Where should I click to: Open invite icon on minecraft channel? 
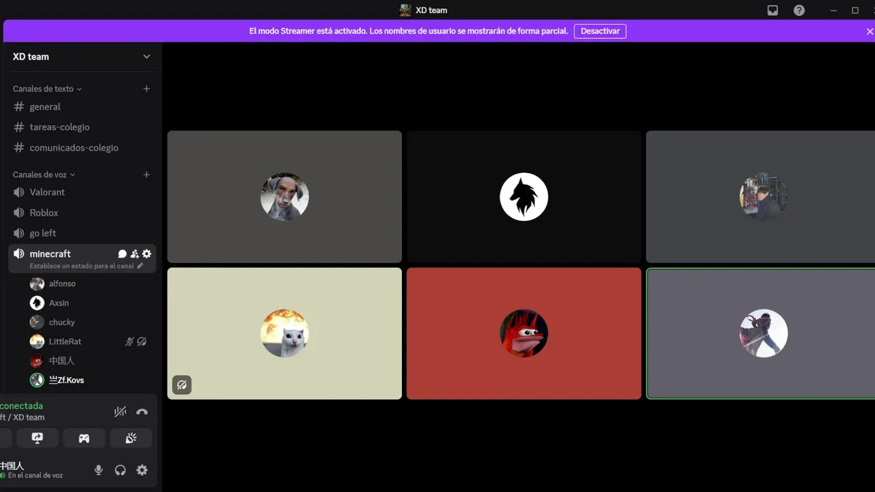[135, 254]
